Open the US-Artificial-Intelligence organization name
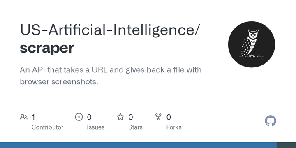 (110, 30)
